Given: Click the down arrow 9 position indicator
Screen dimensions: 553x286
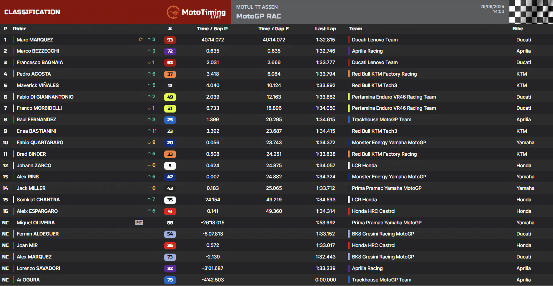Looking at the screenshot, I should click(151, 142).
